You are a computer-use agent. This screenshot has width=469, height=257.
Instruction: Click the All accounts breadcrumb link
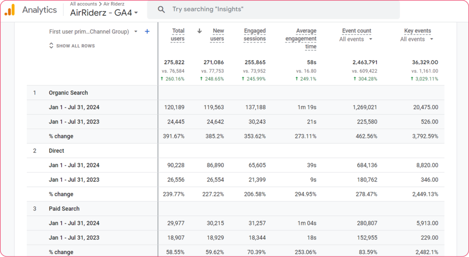[83, 4]
